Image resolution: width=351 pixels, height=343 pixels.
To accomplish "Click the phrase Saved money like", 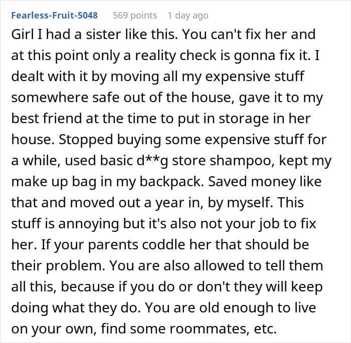I will coord(265,182).
